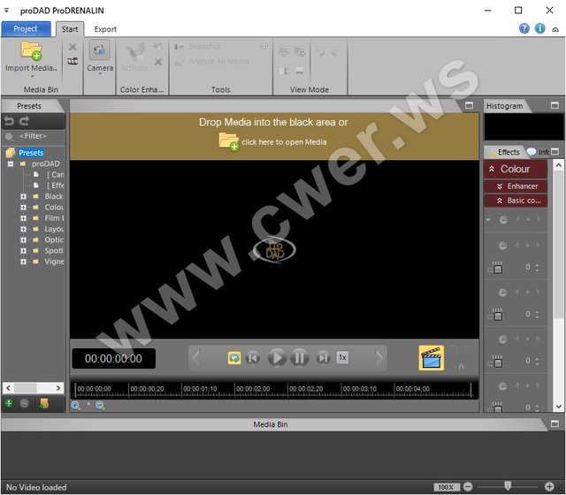
Task: Collapse the ribbon with the top-right arrow
Action: [x=555, y=28]
